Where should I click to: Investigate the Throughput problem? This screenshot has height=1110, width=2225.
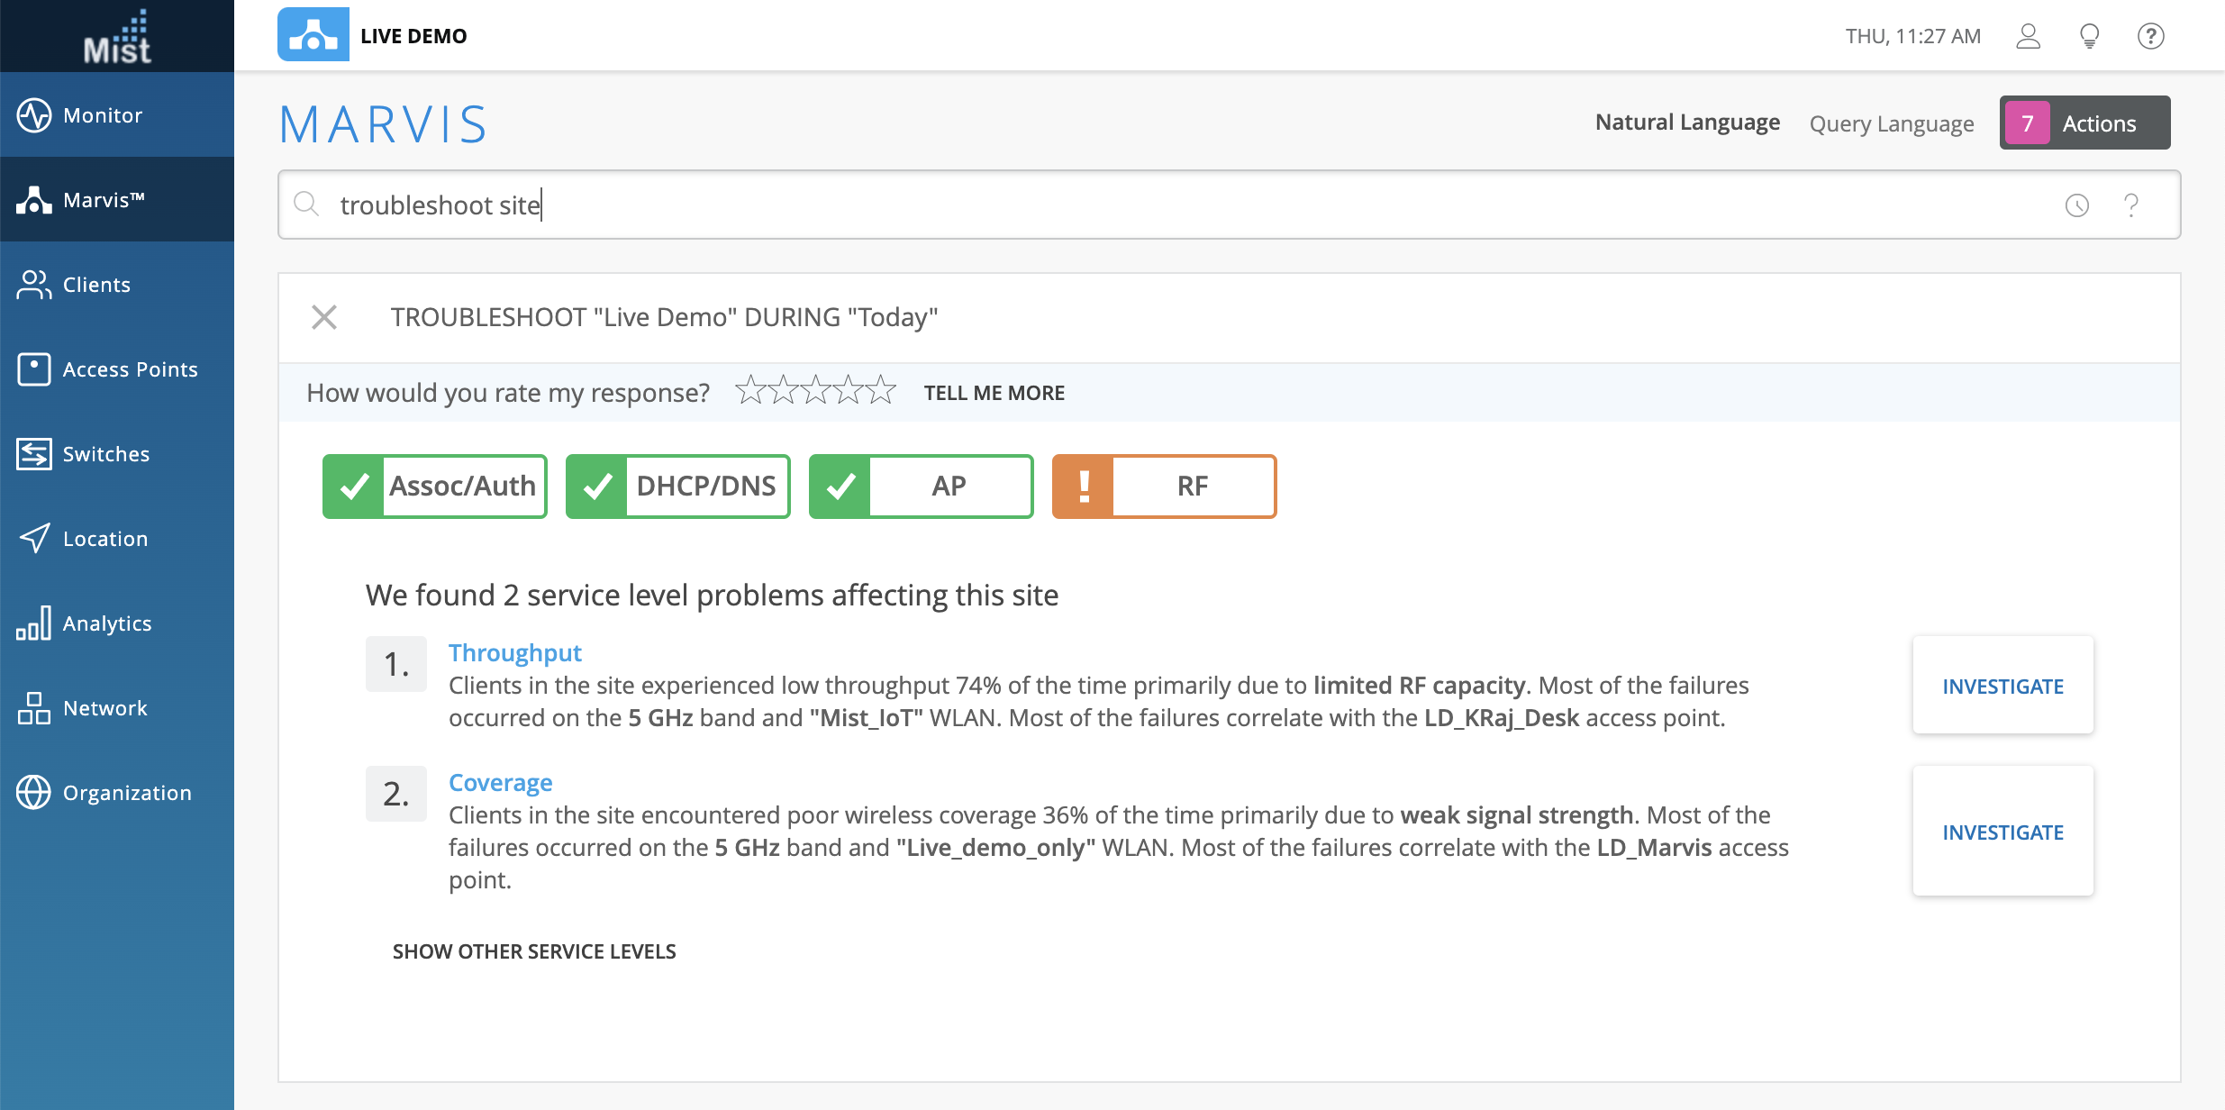[x=2002, y=687]
